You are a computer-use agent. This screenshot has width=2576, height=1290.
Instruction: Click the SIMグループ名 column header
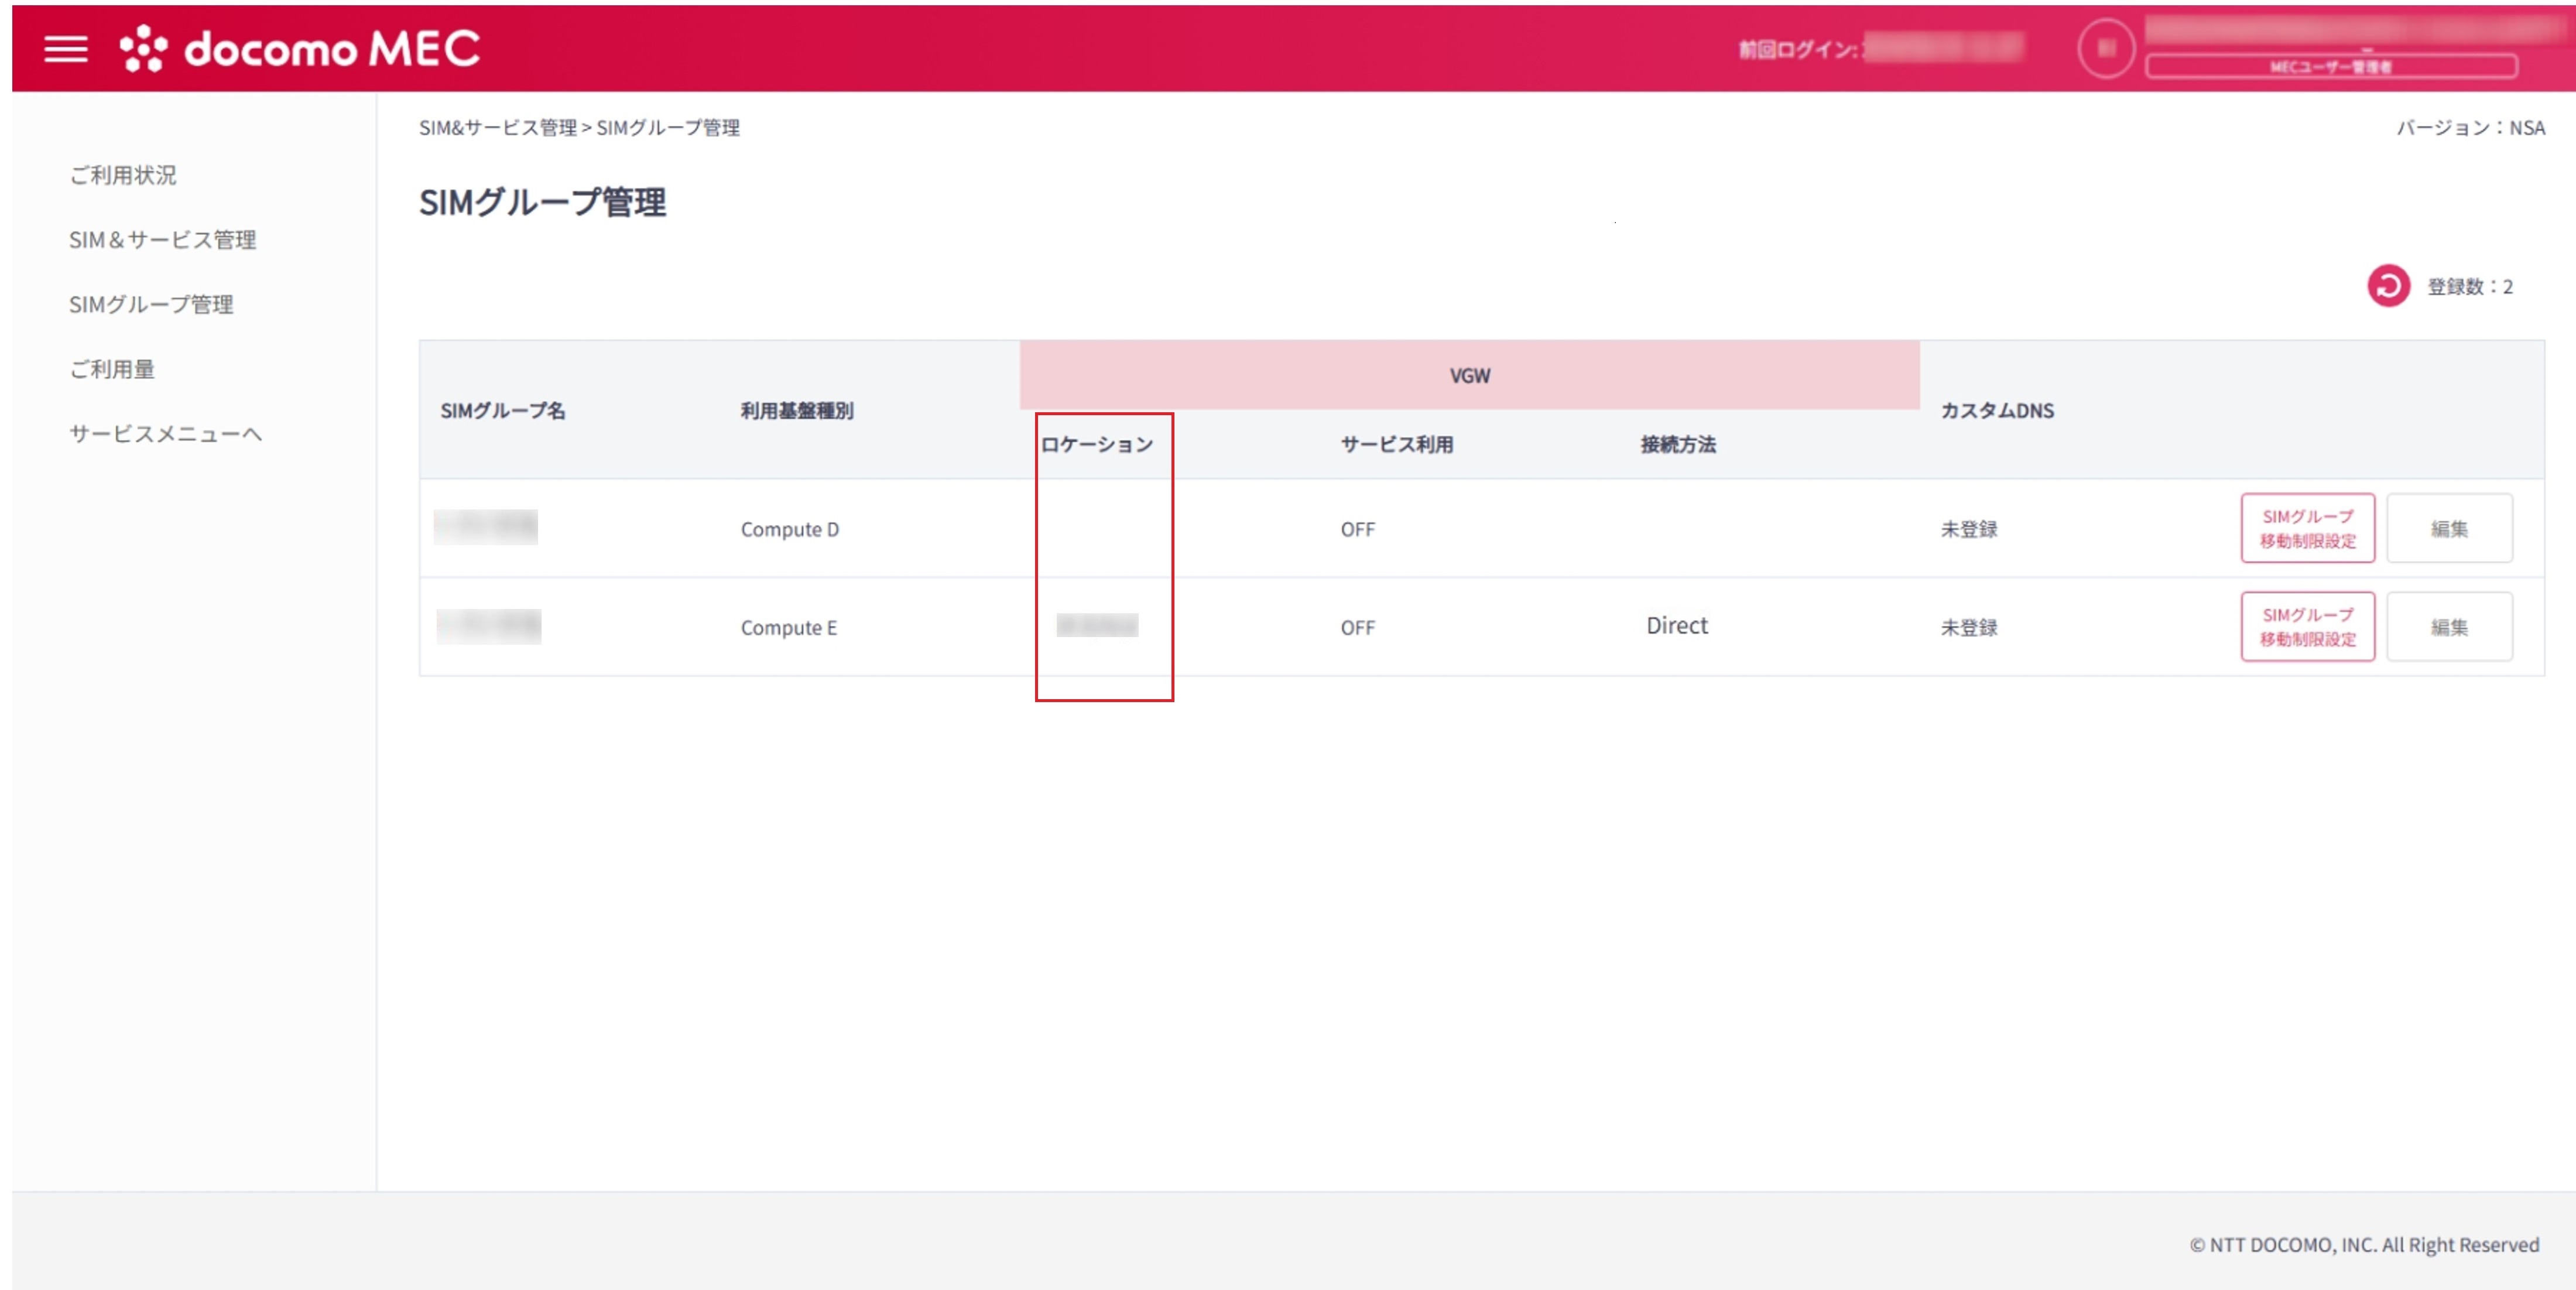coord(503,411)
